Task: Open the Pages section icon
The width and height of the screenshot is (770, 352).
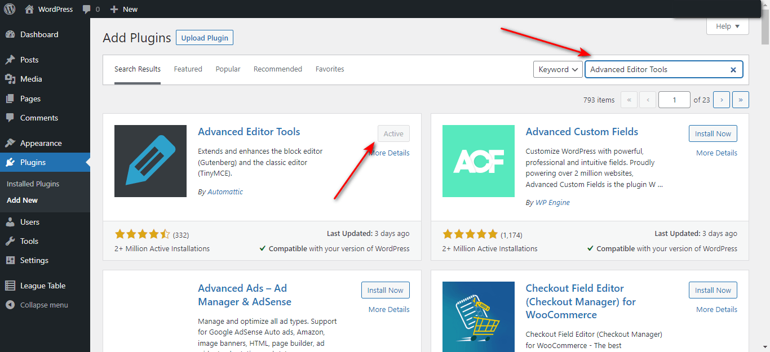Action: (11, 98)
